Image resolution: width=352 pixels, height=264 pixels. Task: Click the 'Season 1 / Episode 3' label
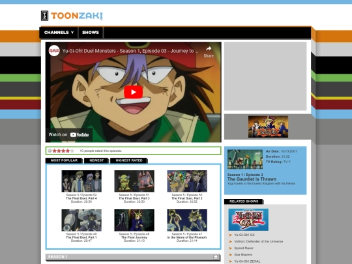coord(245,175)
